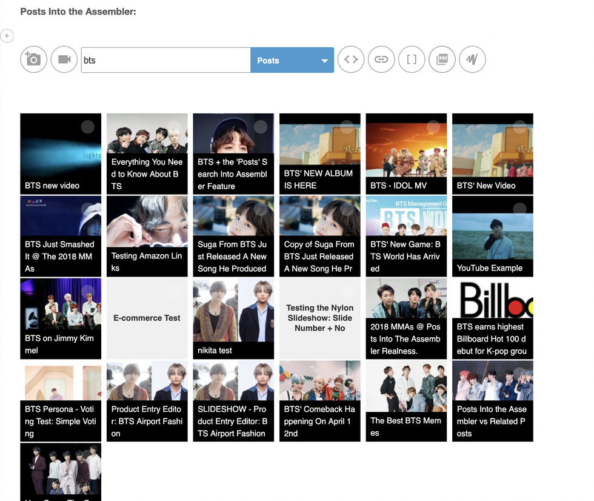Image resolution: width=594 pixels, height=501 pixels.
Task: Pick the Testing Amazon Links post
Action: (x=147, y=236)
